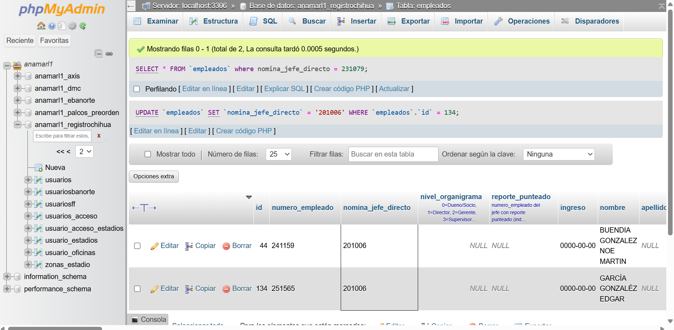
Task: Click the table icon next to zonas_estadio
Action: click(x=39, y=265)
